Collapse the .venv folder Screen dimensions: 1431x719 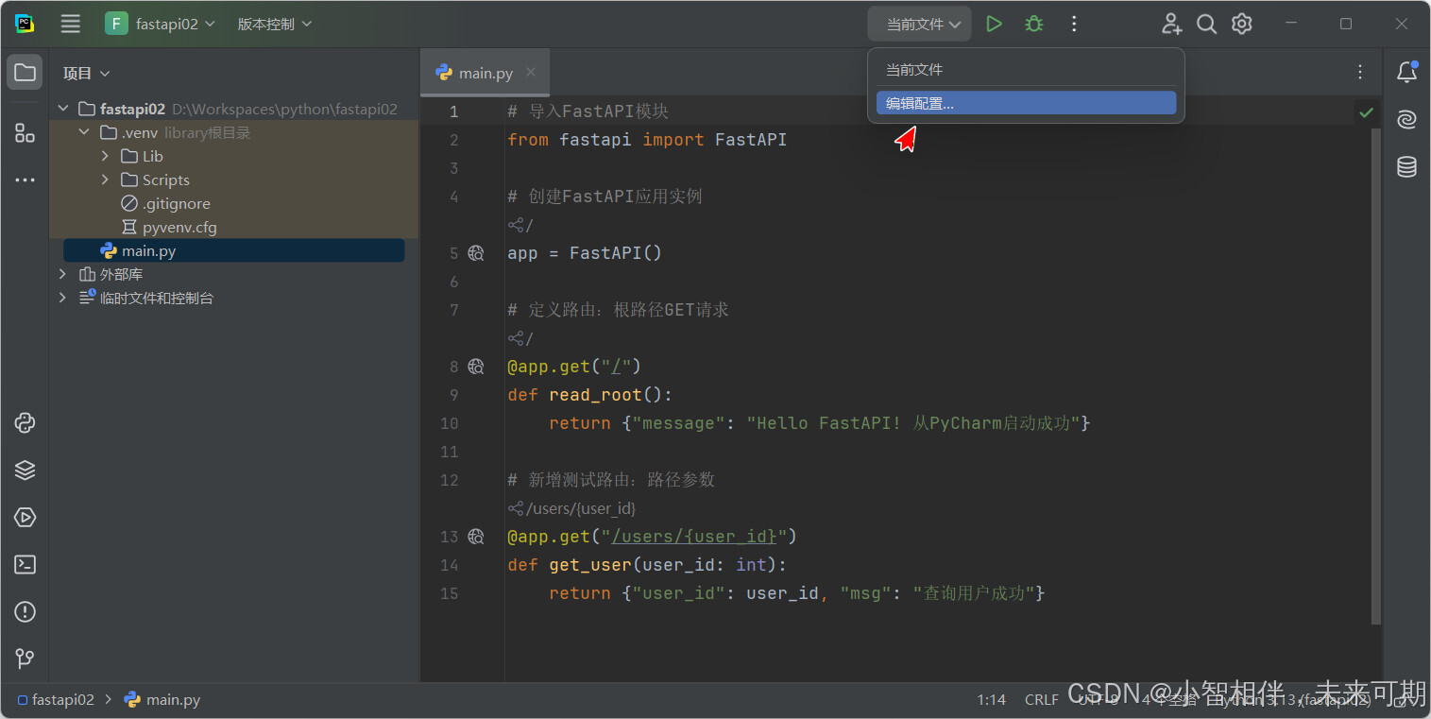click(85, 132)
